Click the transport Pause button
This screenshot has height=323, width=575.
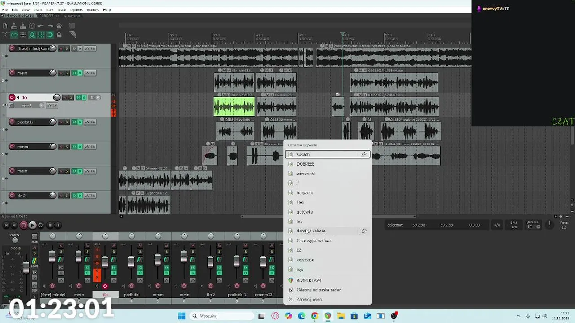point(58,225)
